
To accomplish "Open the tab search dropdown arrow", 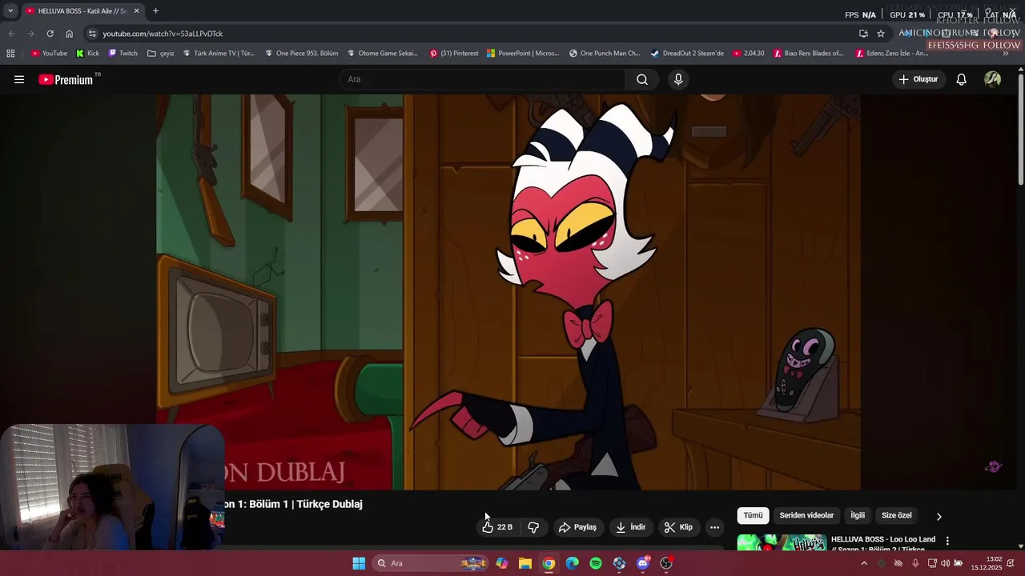I will coord(10,11).
